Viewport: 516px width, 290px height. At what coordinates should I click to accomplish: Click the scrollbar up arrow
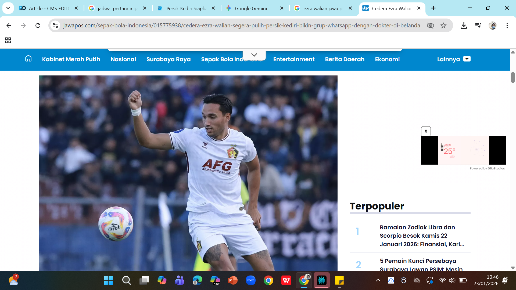(513, 52)
